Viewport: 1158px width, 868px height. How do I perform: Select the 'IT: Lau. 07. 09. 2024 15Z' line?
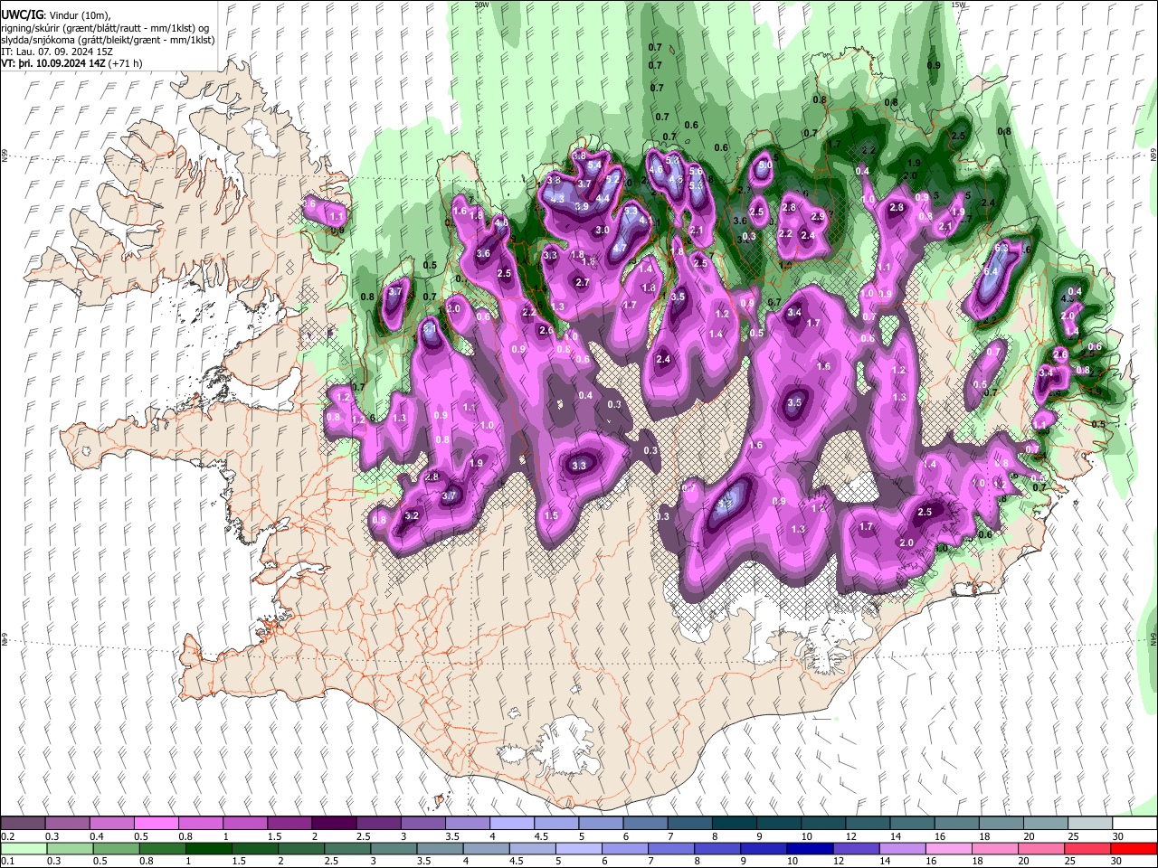click(57, 52)
